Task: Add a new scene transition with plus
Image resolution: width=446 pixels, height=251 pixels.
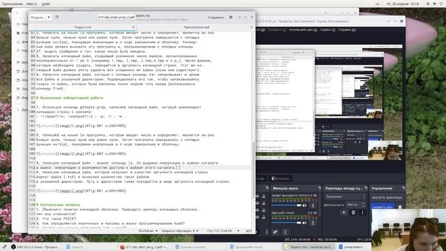Action: click(x=344, y=213)
